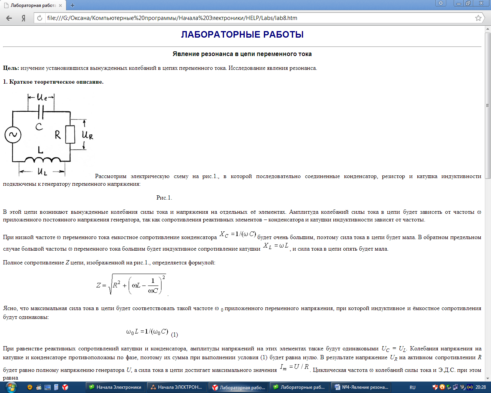
Task: Click the XL = ωL formula
Action: click(276, 246)
